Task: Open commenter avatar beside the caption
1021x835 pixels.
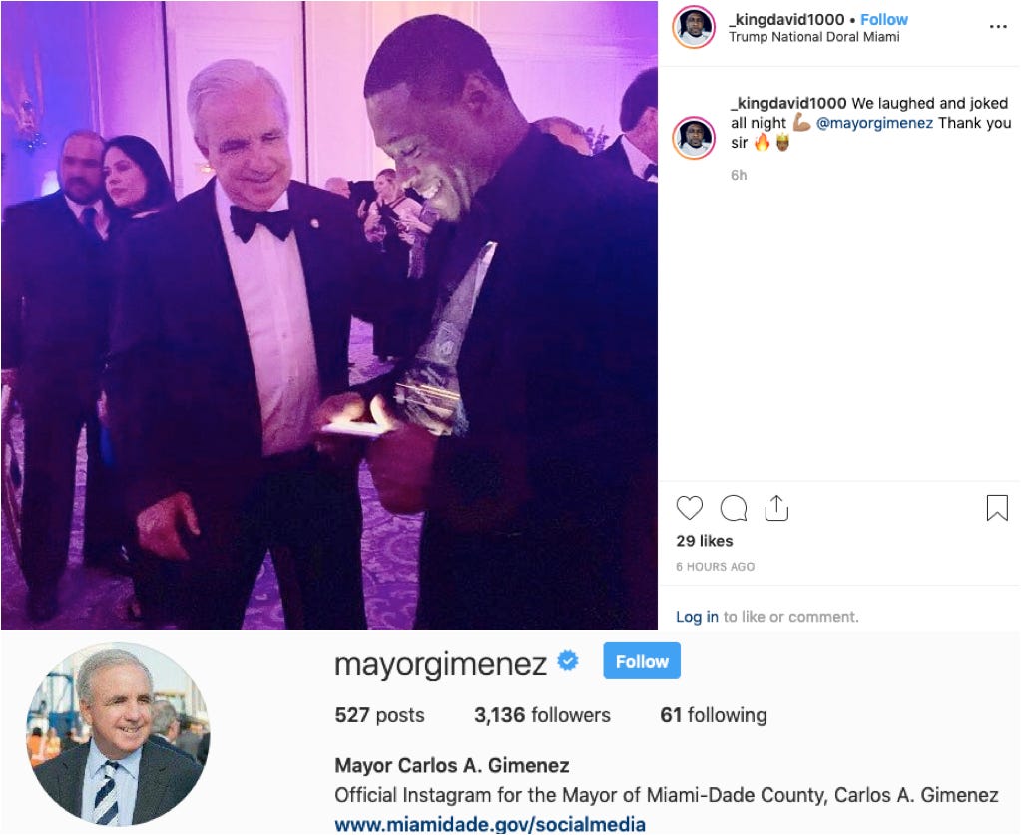Action: tap(694, 138)
